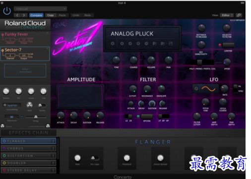251x179 pixels.
Task: Click the Undo button
Action: [76, 15]
